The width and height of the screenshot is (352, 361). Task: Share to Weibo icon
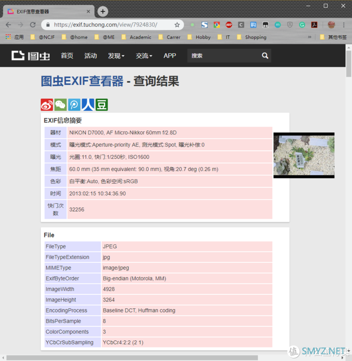click(47, 105)
